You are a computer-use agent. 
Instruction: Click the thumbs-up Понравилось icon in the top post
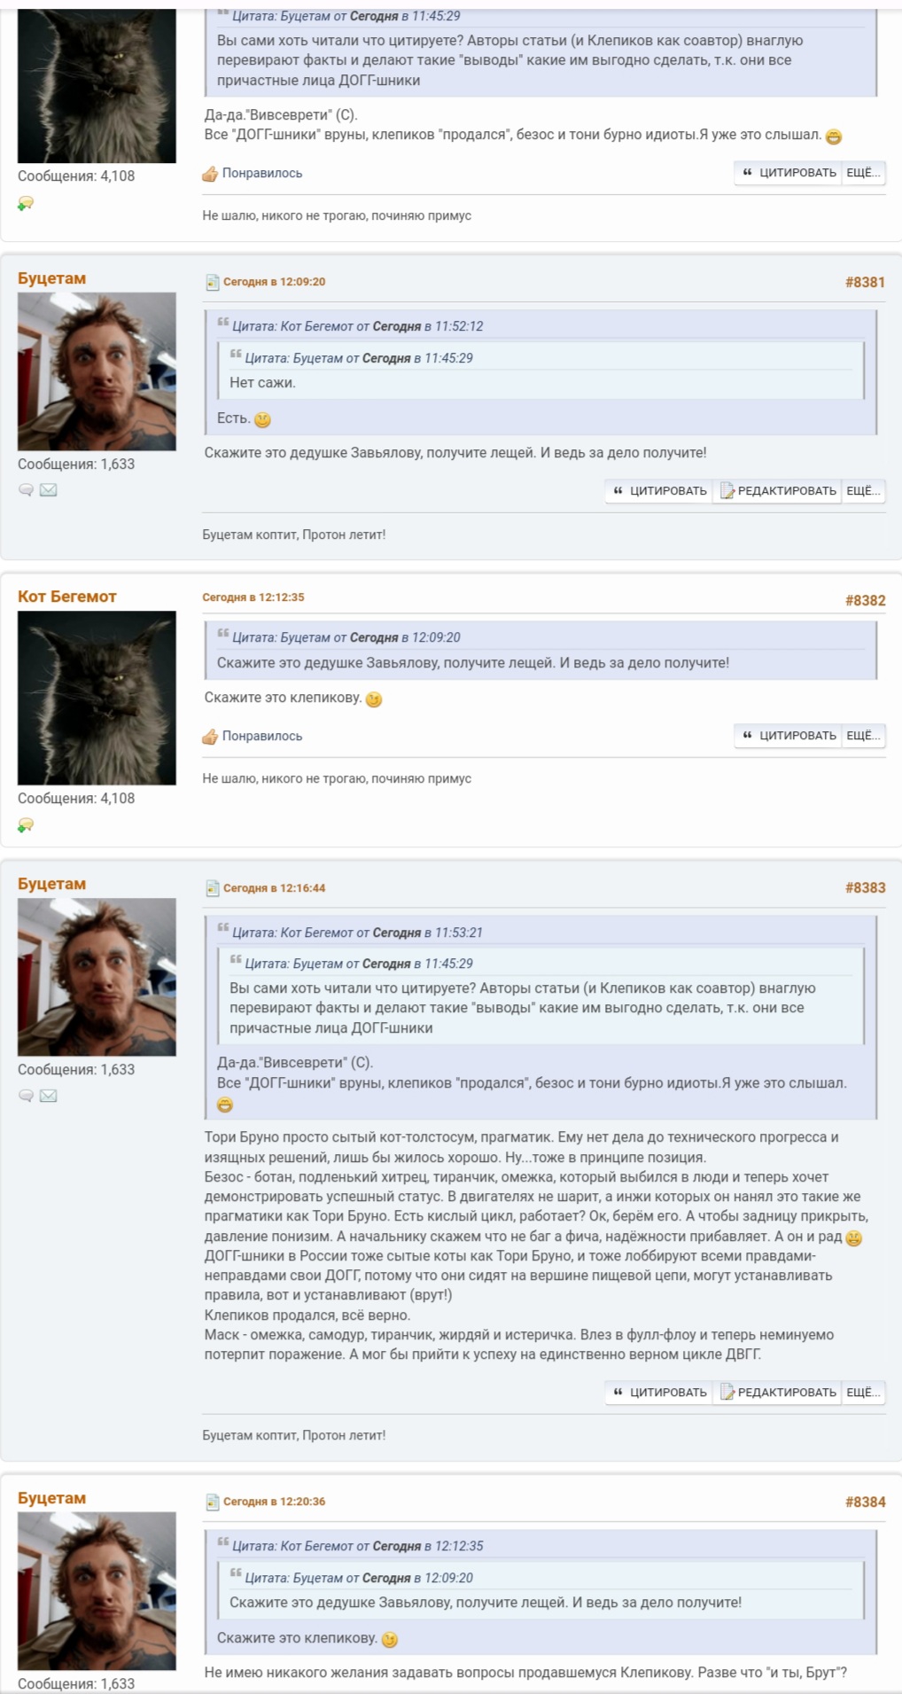pyautogui.click(x=210, y=174)
